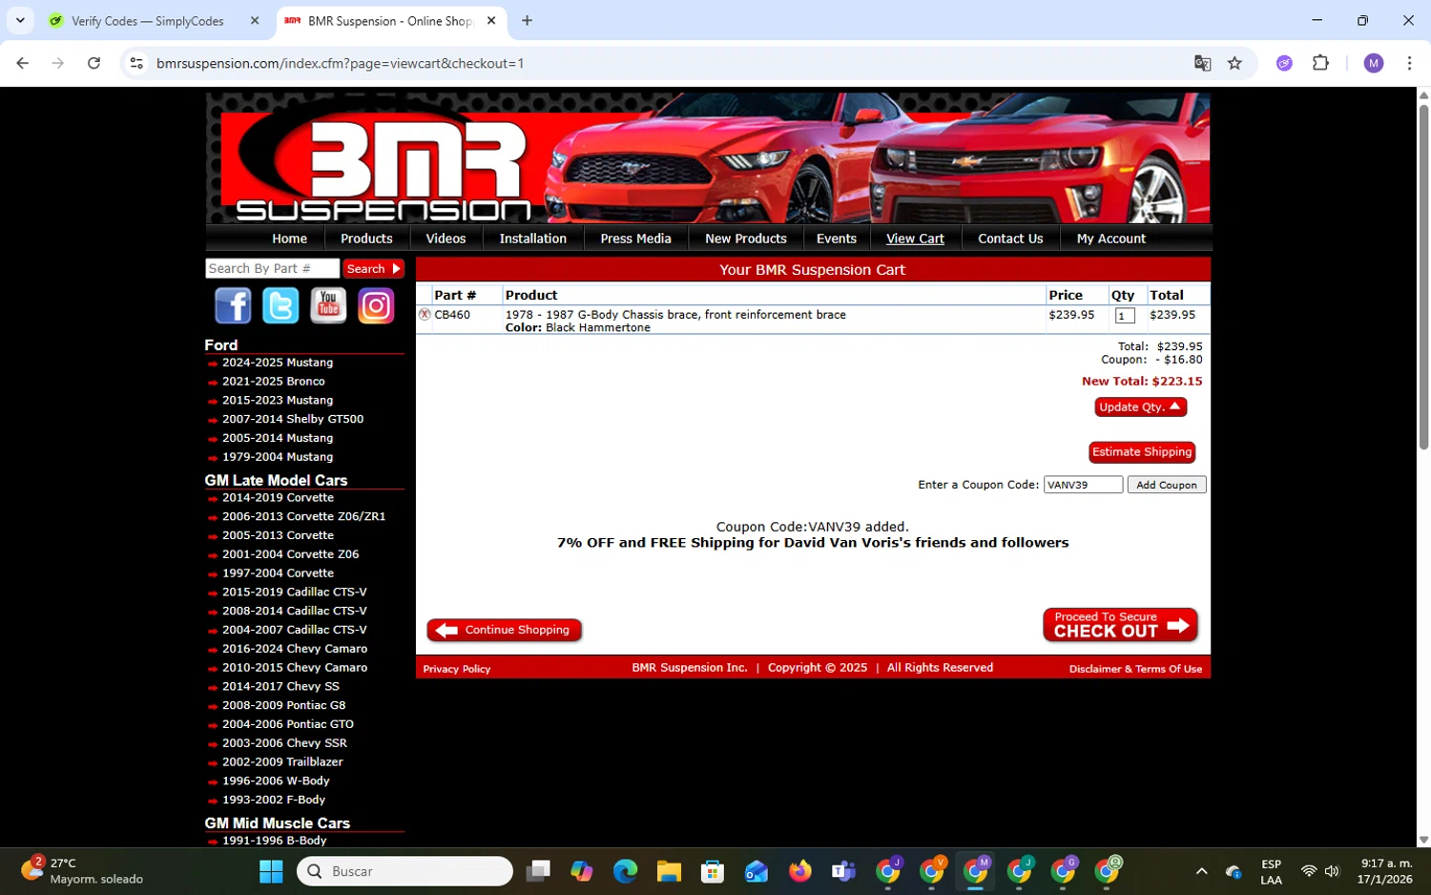Open the Home menu item
Screen dimensions: 1431x895
point(289,239)
